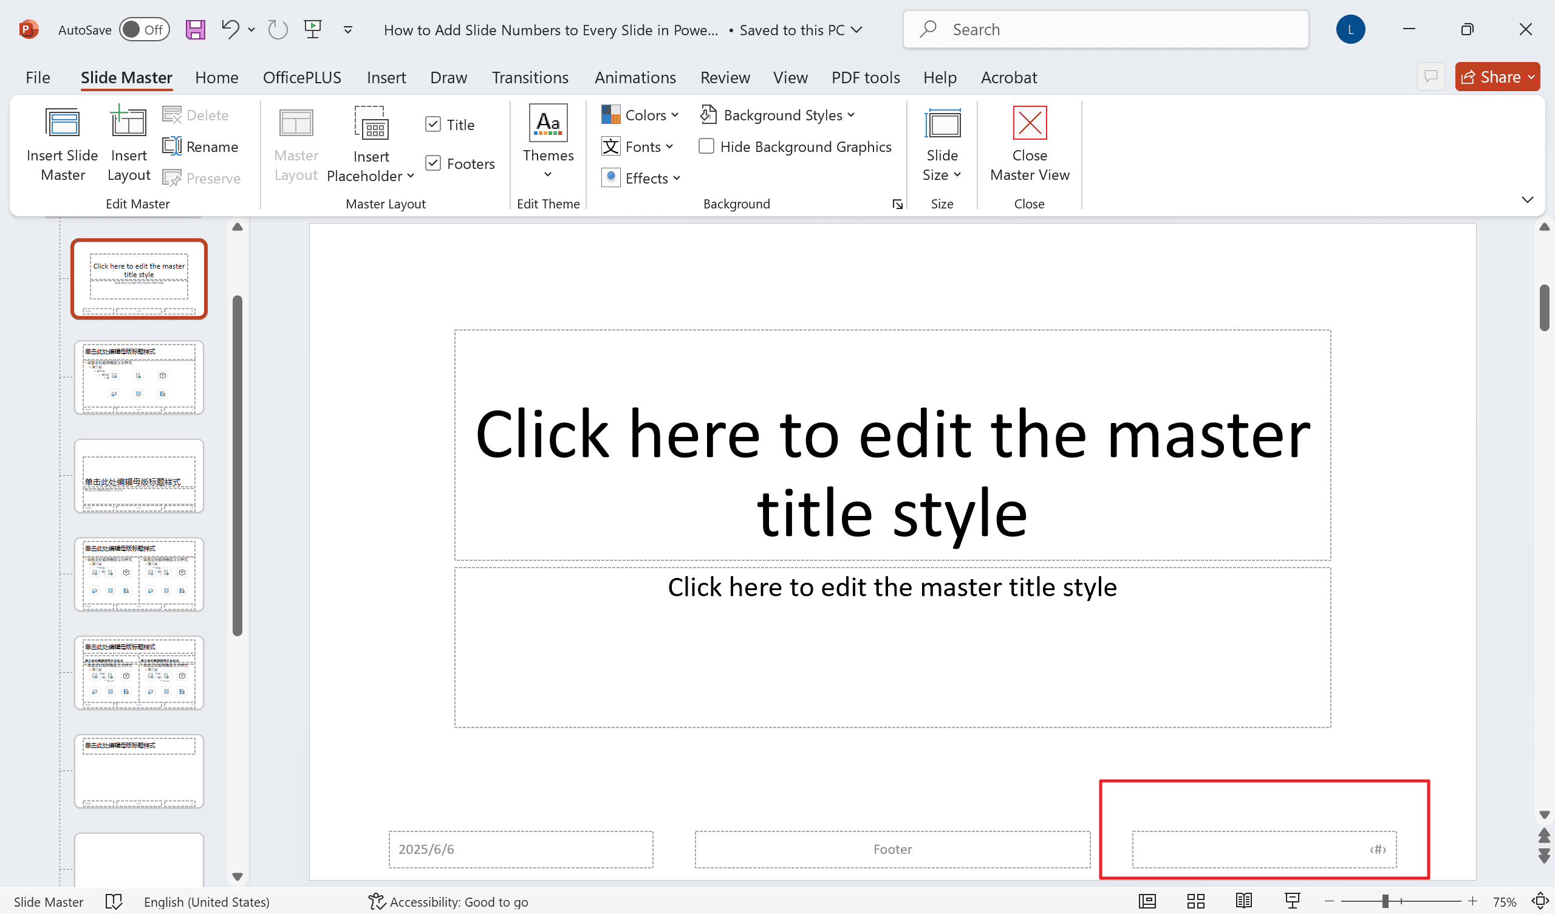
Task: Open the Review tab
Action: pyautogui.click(x=725, y=77)
